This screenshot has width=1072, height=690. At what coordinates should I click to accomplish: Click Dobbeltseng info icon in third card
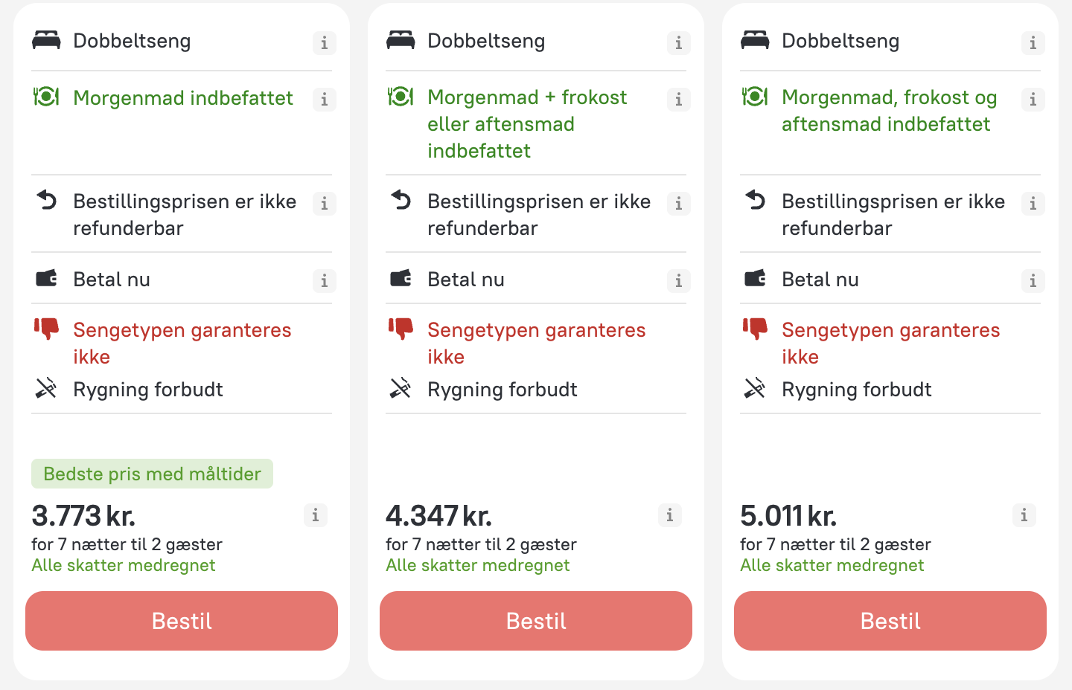click(1033, 43)
